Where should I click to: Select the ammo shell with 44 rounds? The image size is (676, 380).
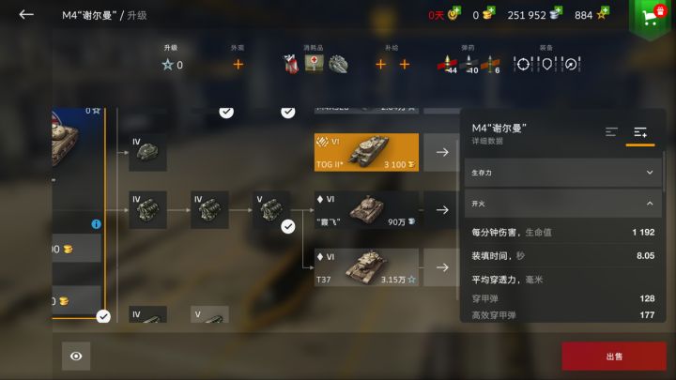tap(447, 64)
